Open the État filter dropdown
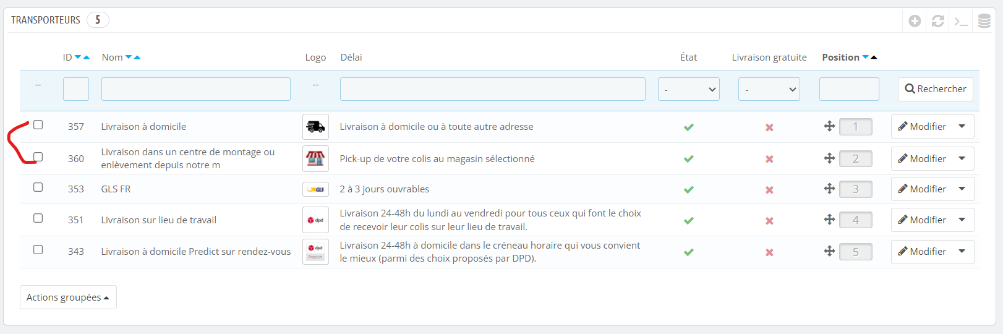The height and width of the screenshot is (334, 1003). click(x=689, y=89)
